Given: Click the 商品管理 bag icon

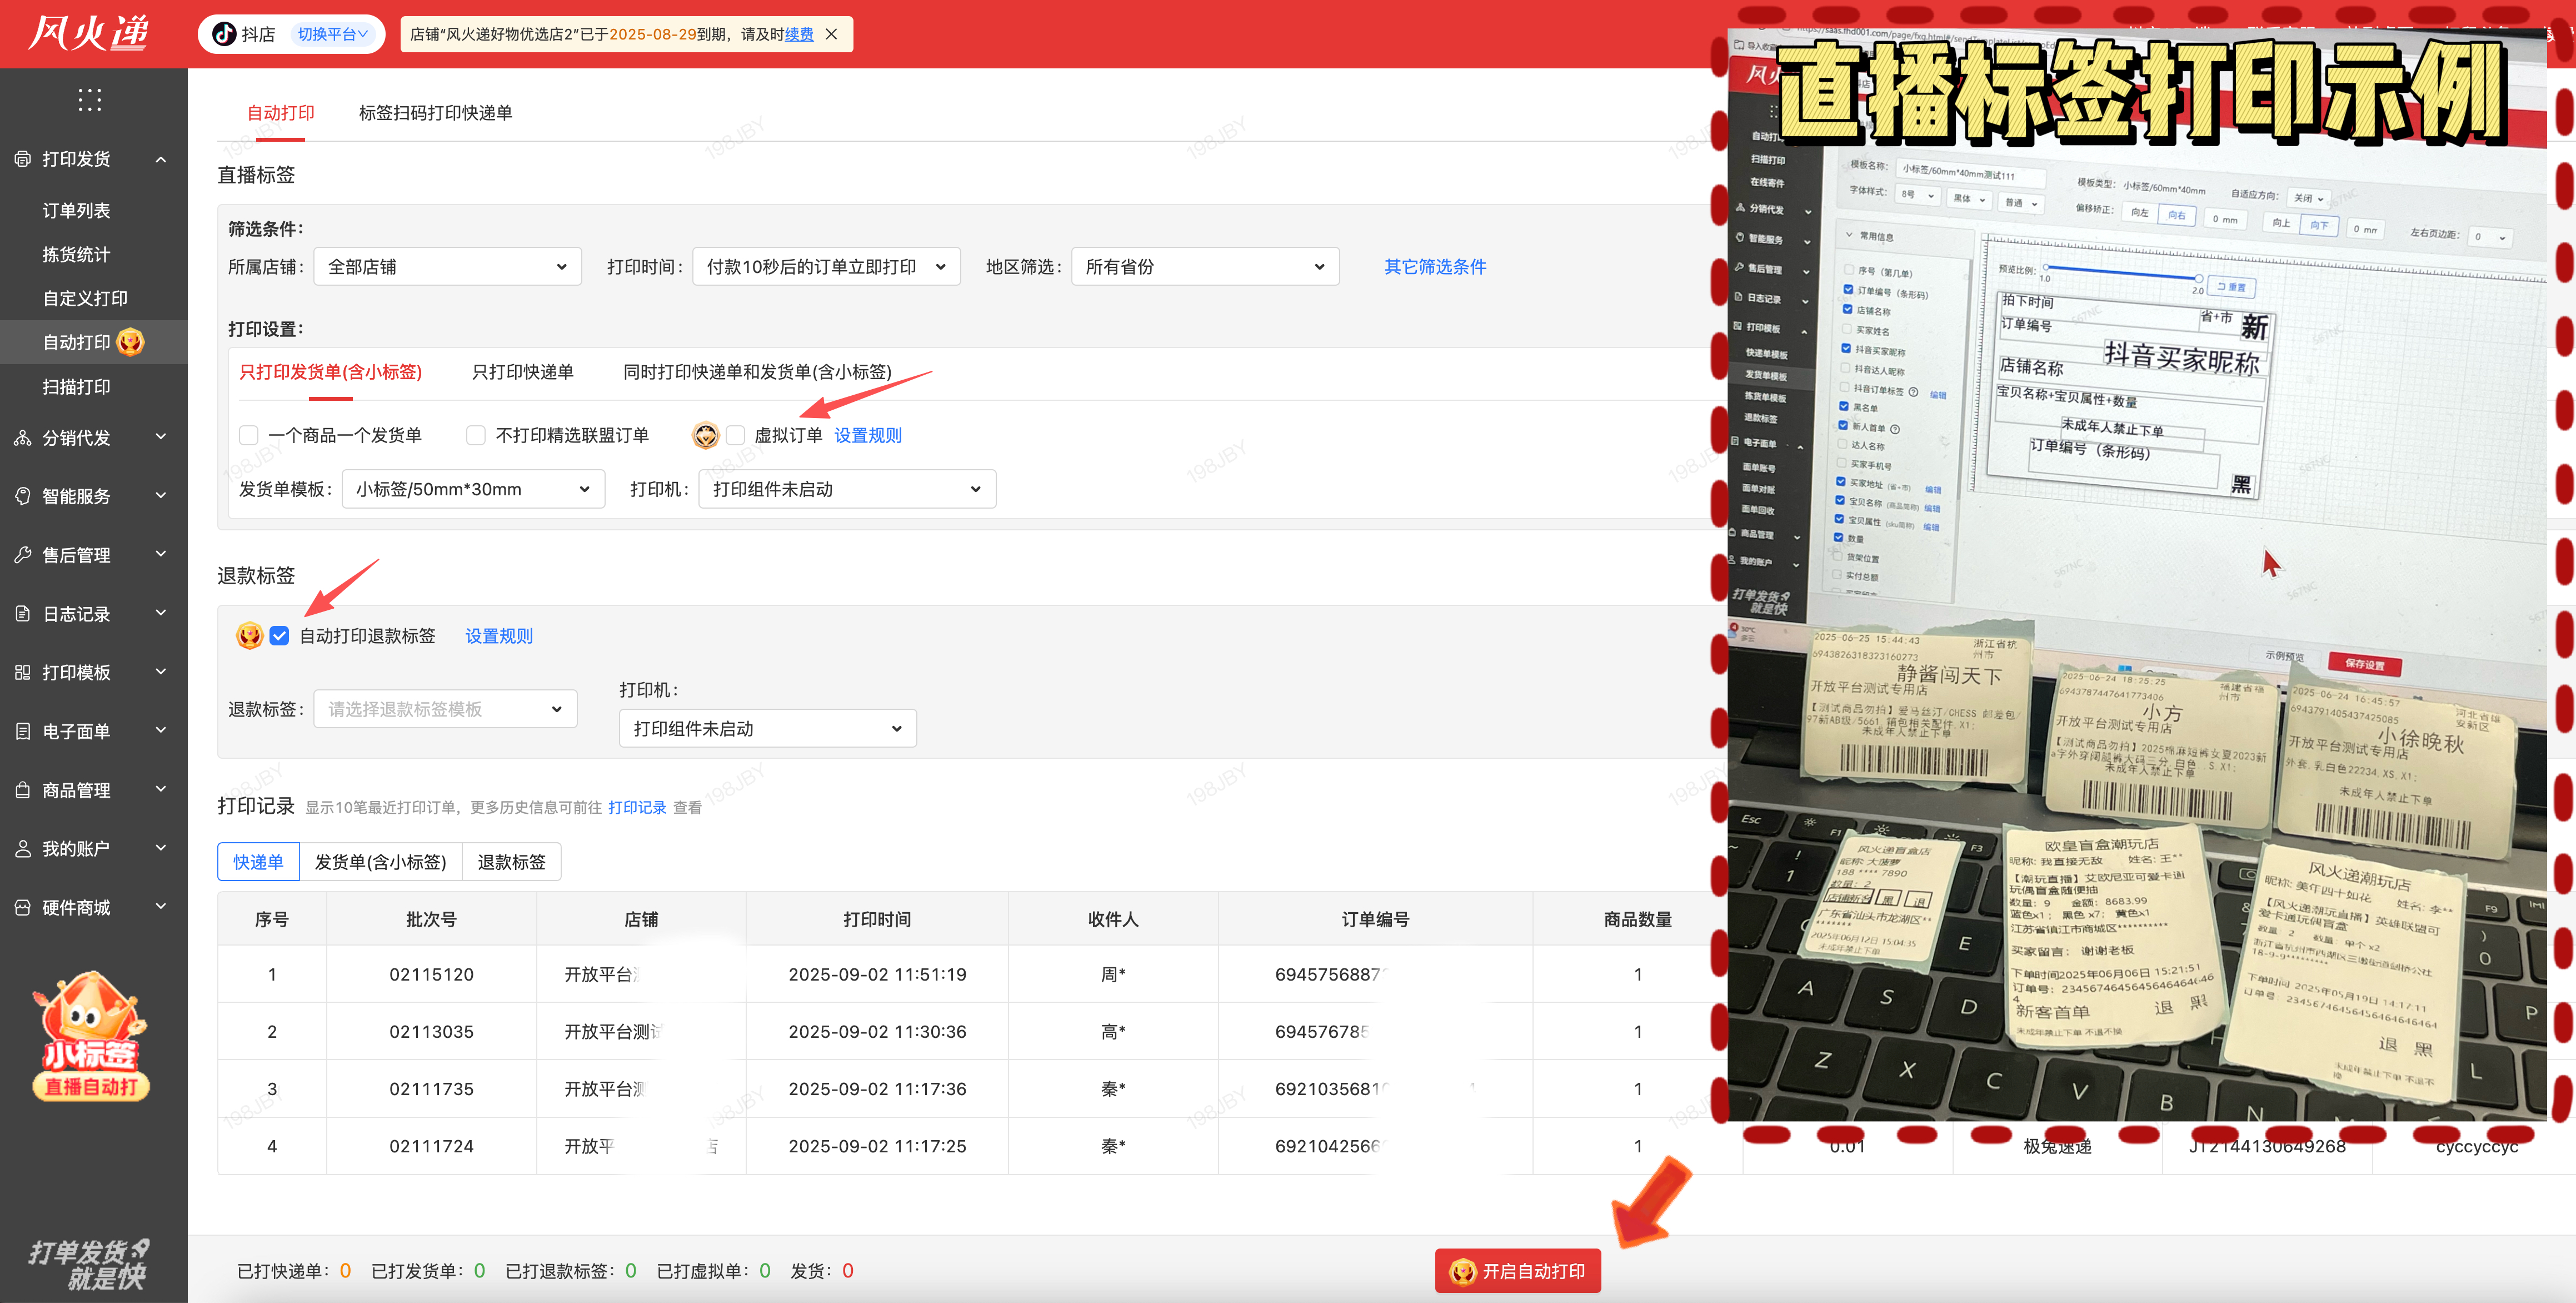Looking at the screenshot, I should tap(22, 789).
